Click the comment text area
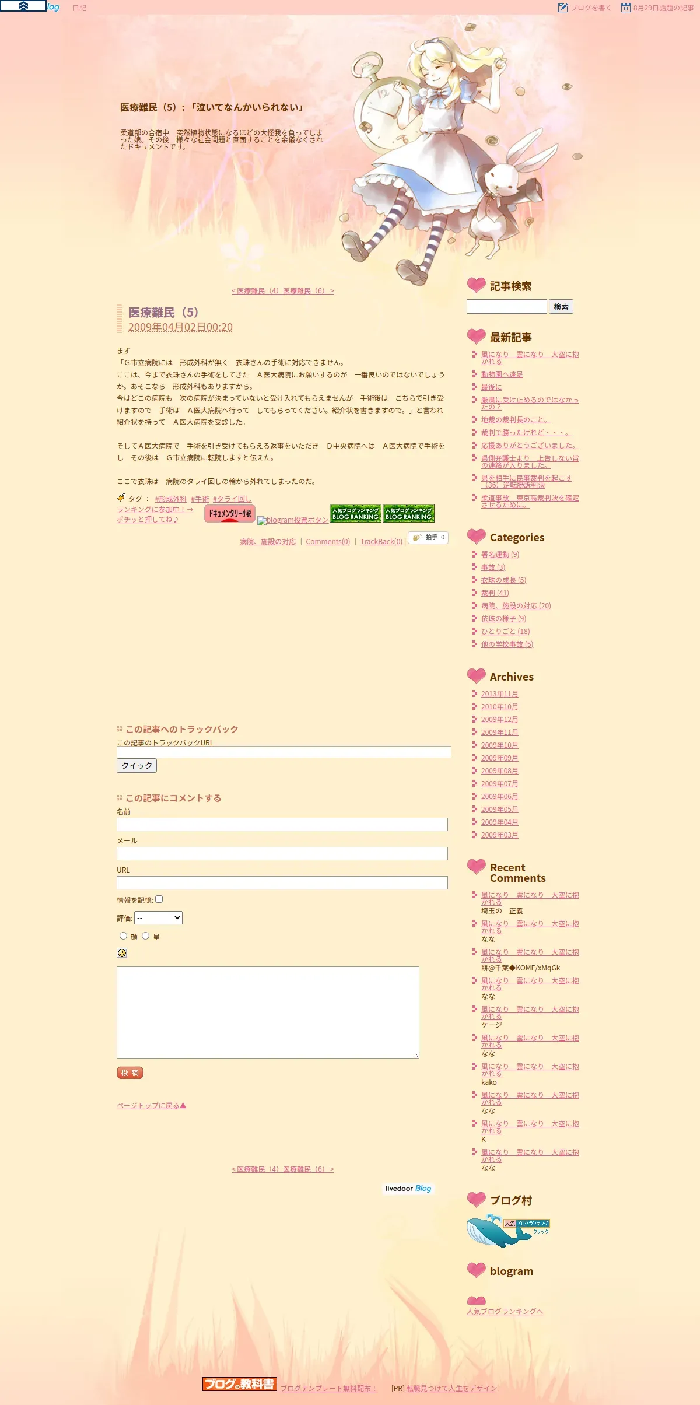Viewport: 700px width, 1405px height. coord(268,1012)
